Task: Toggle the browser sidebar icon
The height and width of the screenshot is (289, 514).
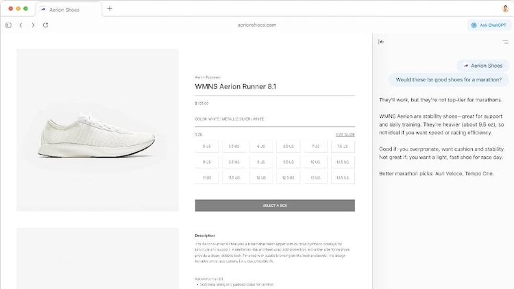Action: [x=8, y=25]
